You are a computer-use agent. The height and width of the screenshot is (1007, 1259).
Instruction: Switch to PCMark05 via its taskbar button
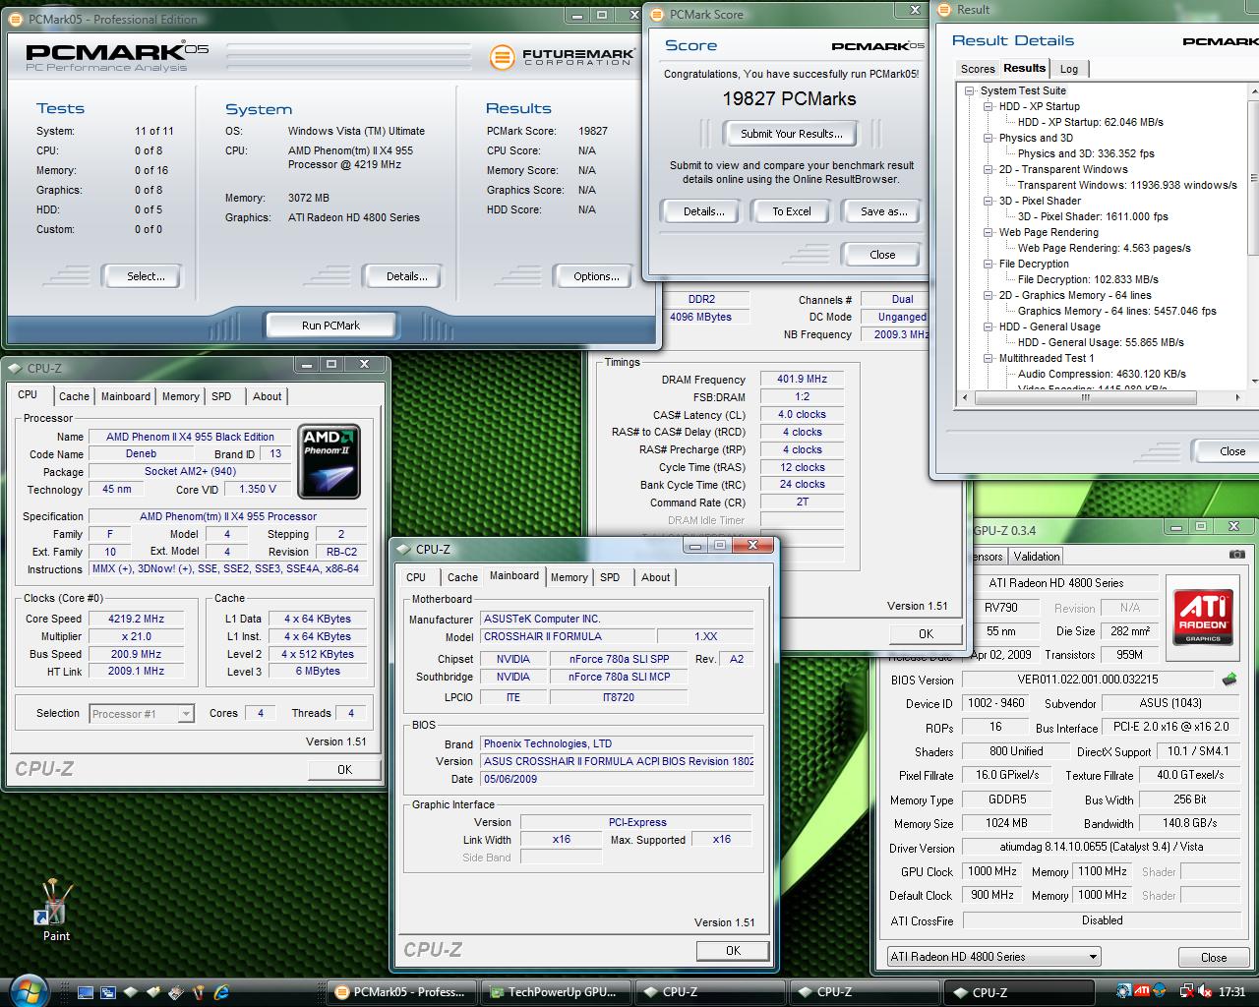(401, 992)
